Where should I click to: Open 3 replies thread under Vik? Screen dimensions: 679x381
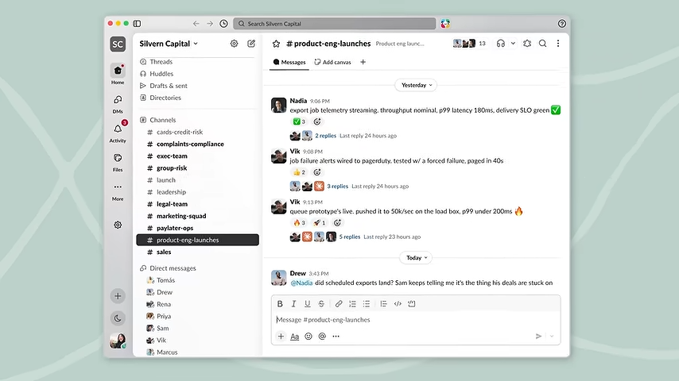tap(337, 187)
